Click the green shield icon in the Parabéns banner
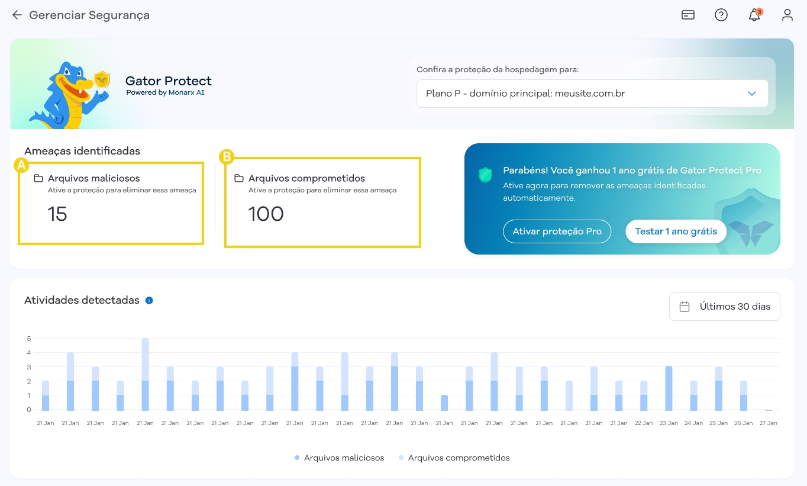This screenshot has width=807, height=486. click(x=485, y=175)
